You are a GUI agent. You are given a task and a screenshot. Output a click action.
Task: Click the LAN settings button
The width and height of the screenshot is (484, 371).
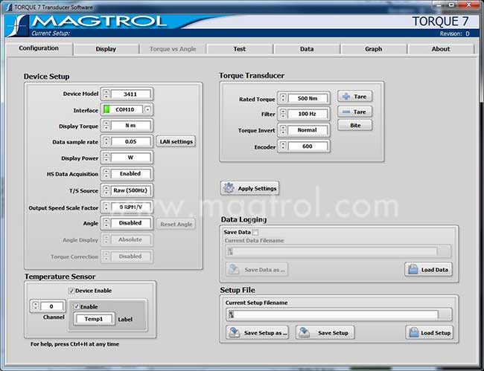pyautogui.click(x=176, y=141)
